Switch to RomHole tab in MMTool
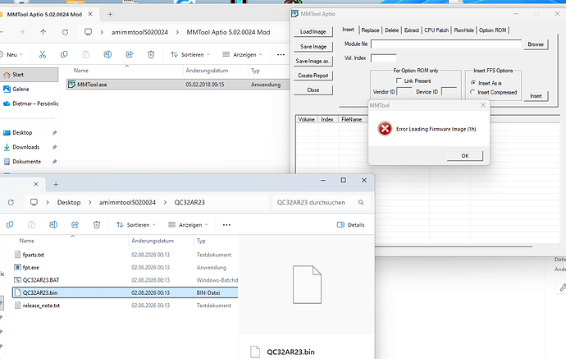Image resolution: width=566 pixels, height=359 pixels. coord(463,30)
